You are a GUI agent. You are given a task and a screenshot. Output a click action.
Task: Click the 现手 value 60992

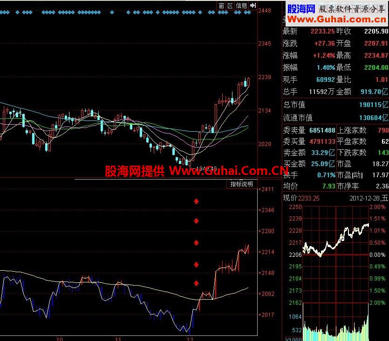click(326, 80)
